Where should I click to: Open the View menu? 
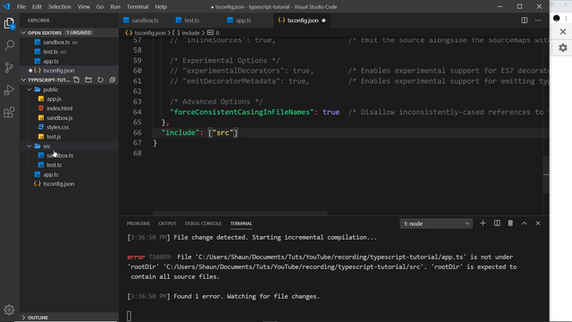coord(83,6)
